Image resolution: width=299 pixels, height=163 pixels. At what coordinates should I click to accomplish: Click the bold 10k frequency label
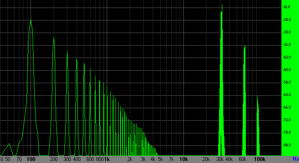point(184,159)
